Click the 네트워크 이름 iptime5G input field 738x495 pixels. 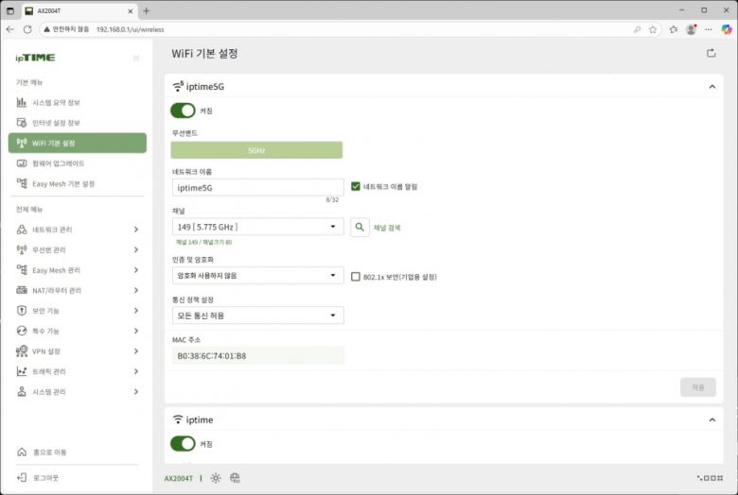point(258,188)
